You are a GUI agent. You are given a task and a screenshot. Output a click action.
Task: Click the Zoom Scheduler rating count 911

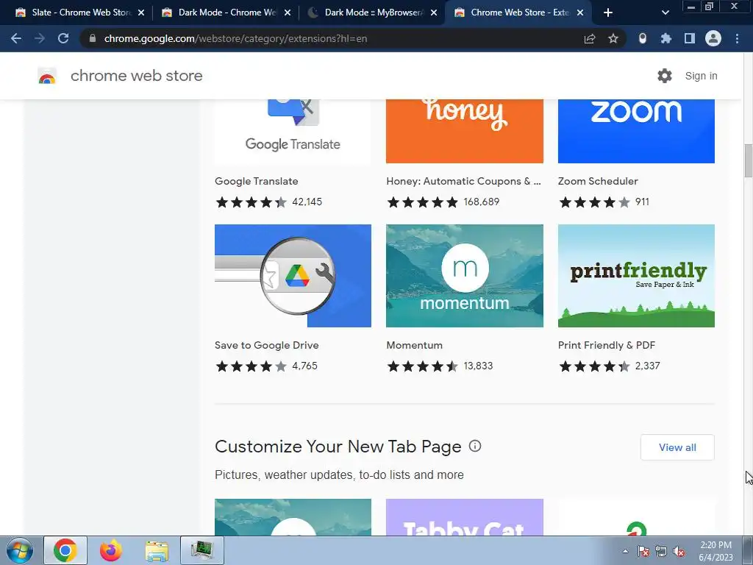(642, 202)
